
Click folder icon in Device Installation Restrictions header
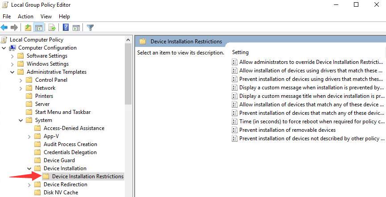(143, 42)
